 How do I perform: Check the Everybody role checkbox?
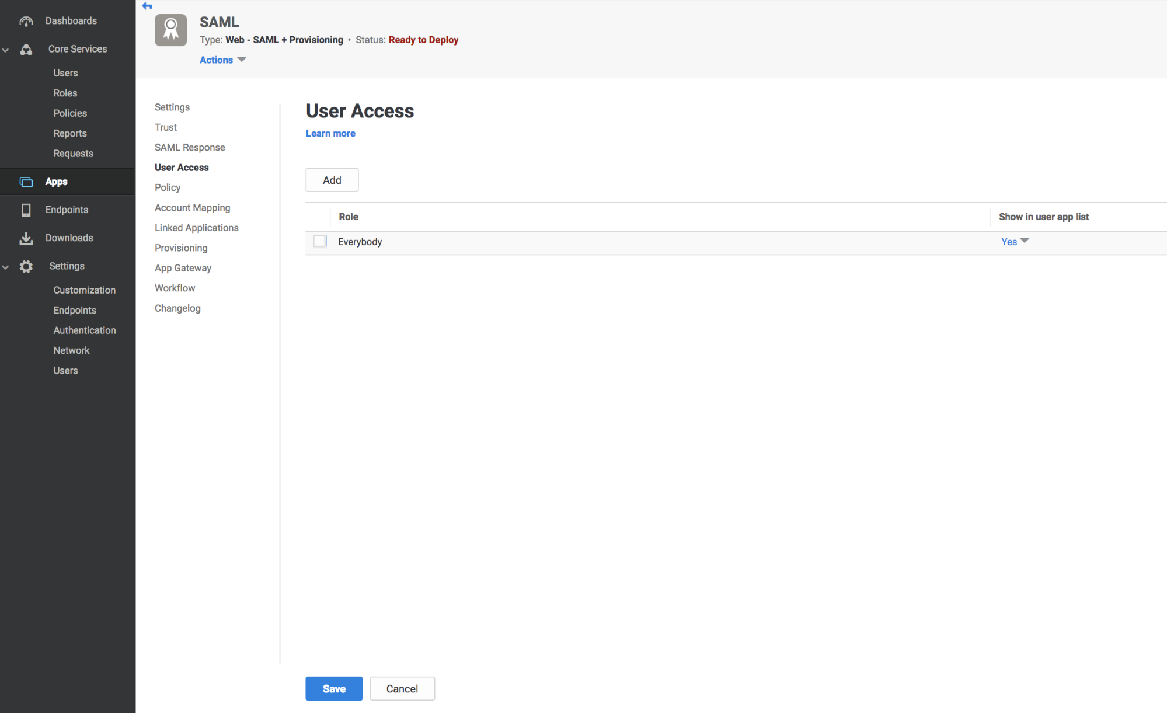pos(319,241)
